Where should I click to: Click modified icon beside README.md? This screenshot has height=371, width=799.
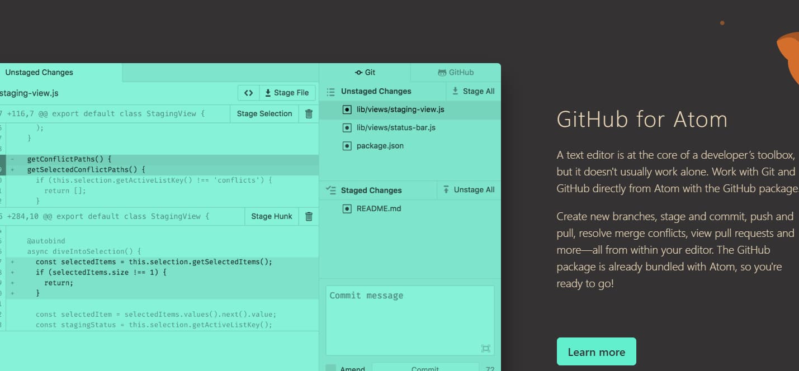(347, 209)
